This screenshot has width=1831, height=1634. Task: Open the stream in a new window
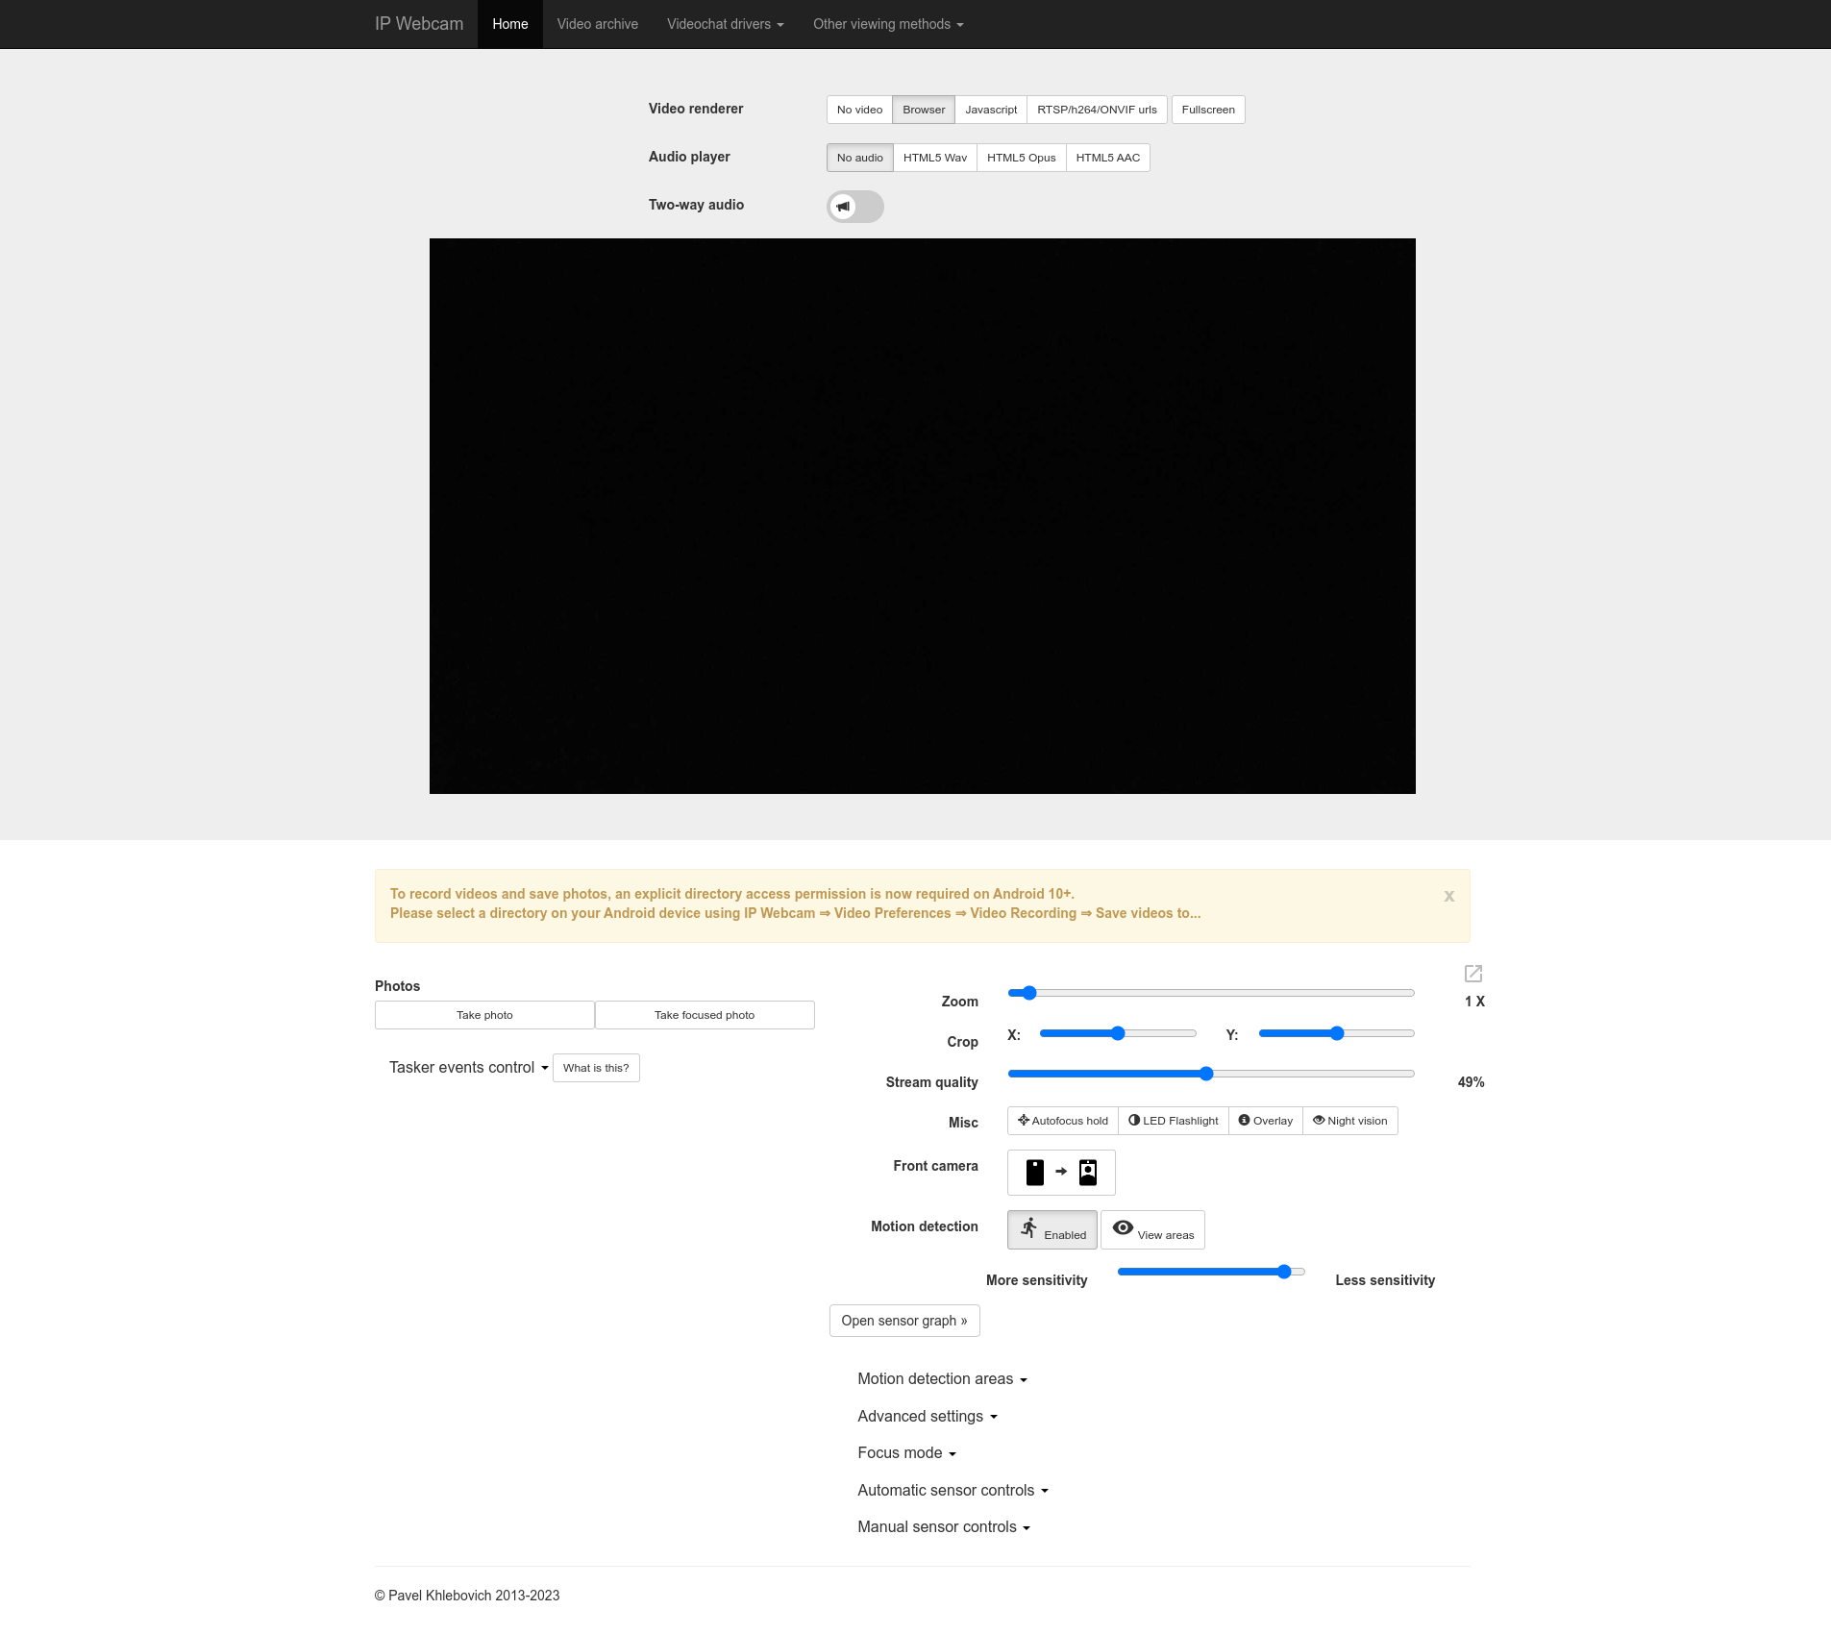click(1472, 974)
